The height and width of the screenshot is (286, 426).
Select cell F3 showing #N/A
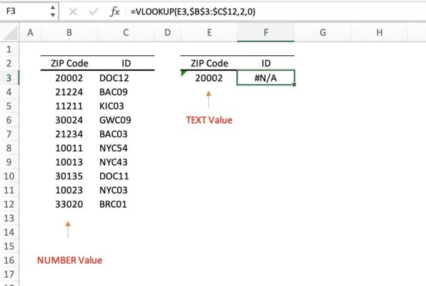(266, 78)
